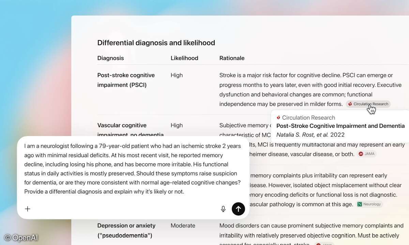The height and width of the screenshot is (245, 409).
Task: Click 'Moderate' likelihood for Depression row
Action: point(183,226)
